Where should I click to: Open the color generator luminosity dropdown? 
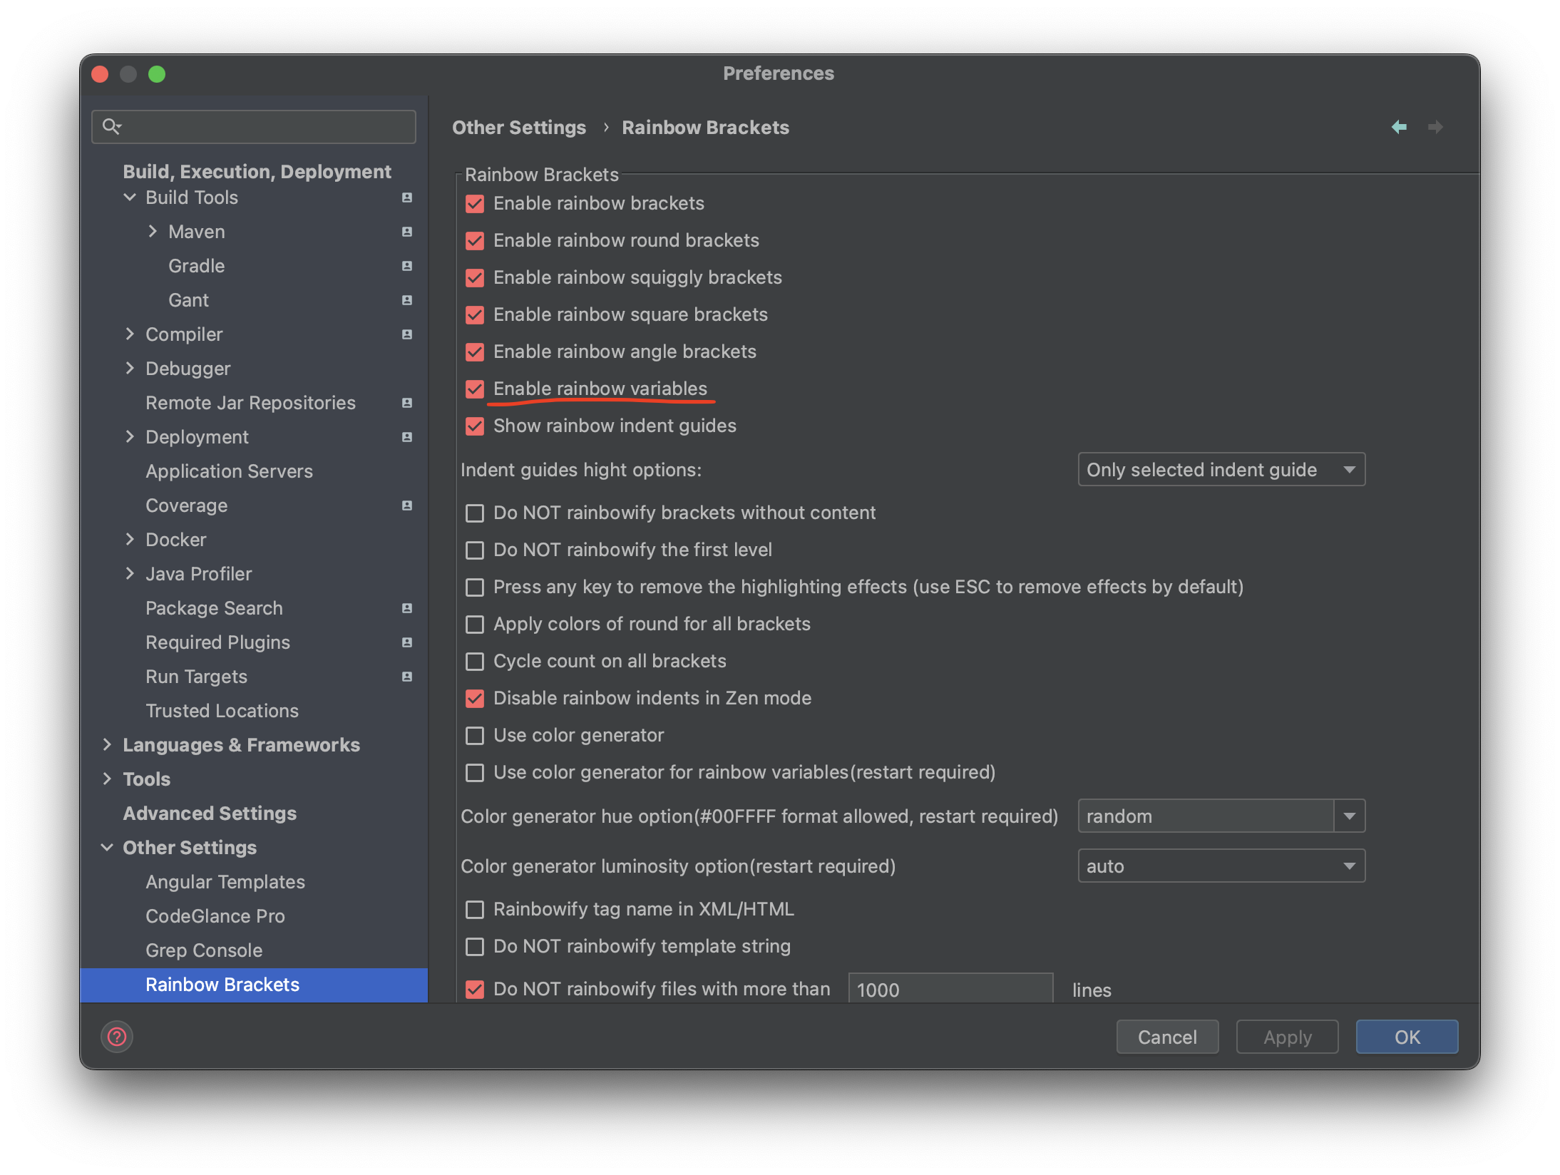point(1221,866)
